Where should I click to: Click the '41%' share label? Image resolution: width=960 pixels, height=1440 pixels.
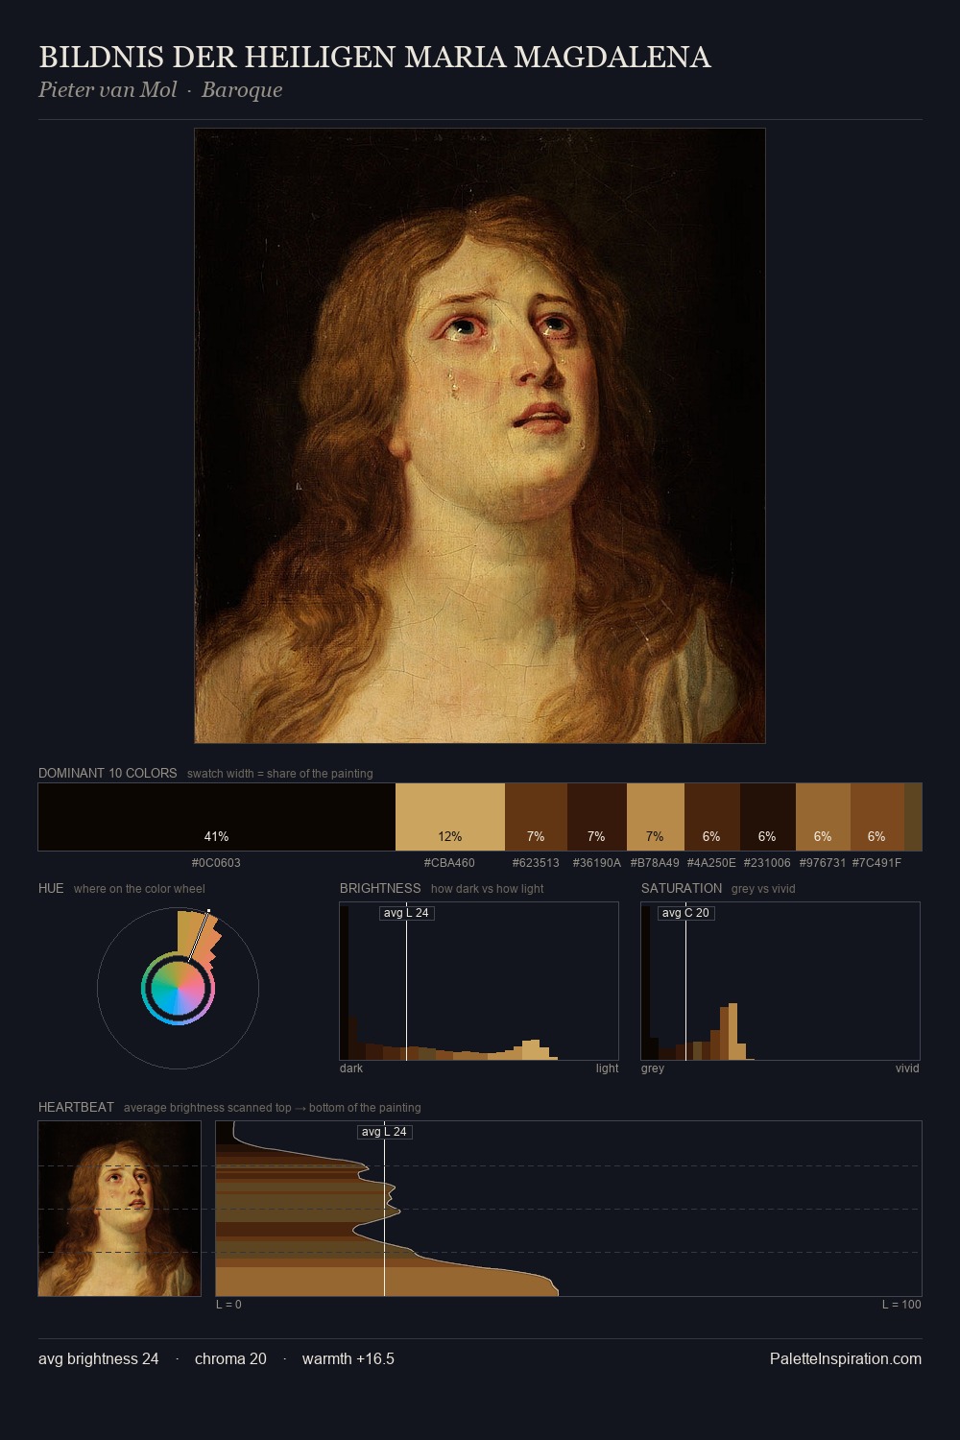[216, 836]
